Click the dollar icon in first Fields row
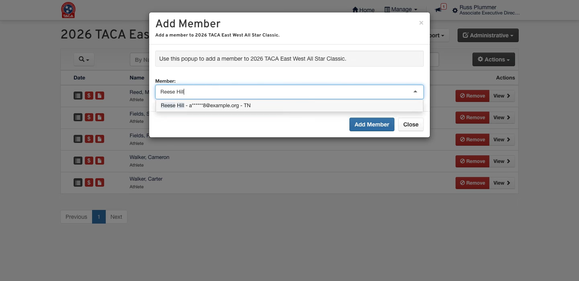The height and width of the screenshot is (281, 579). coord(89,117)
